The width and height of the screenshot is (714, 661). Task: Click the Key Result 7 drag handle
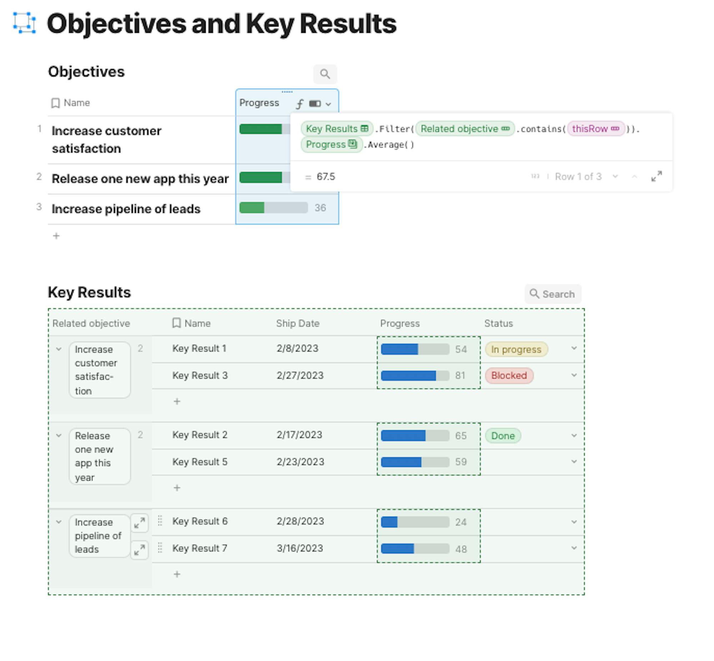coord(160,548)
